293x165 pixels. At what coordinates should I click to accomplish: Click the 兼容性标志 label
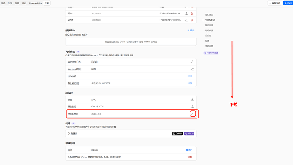pos(73,114)
